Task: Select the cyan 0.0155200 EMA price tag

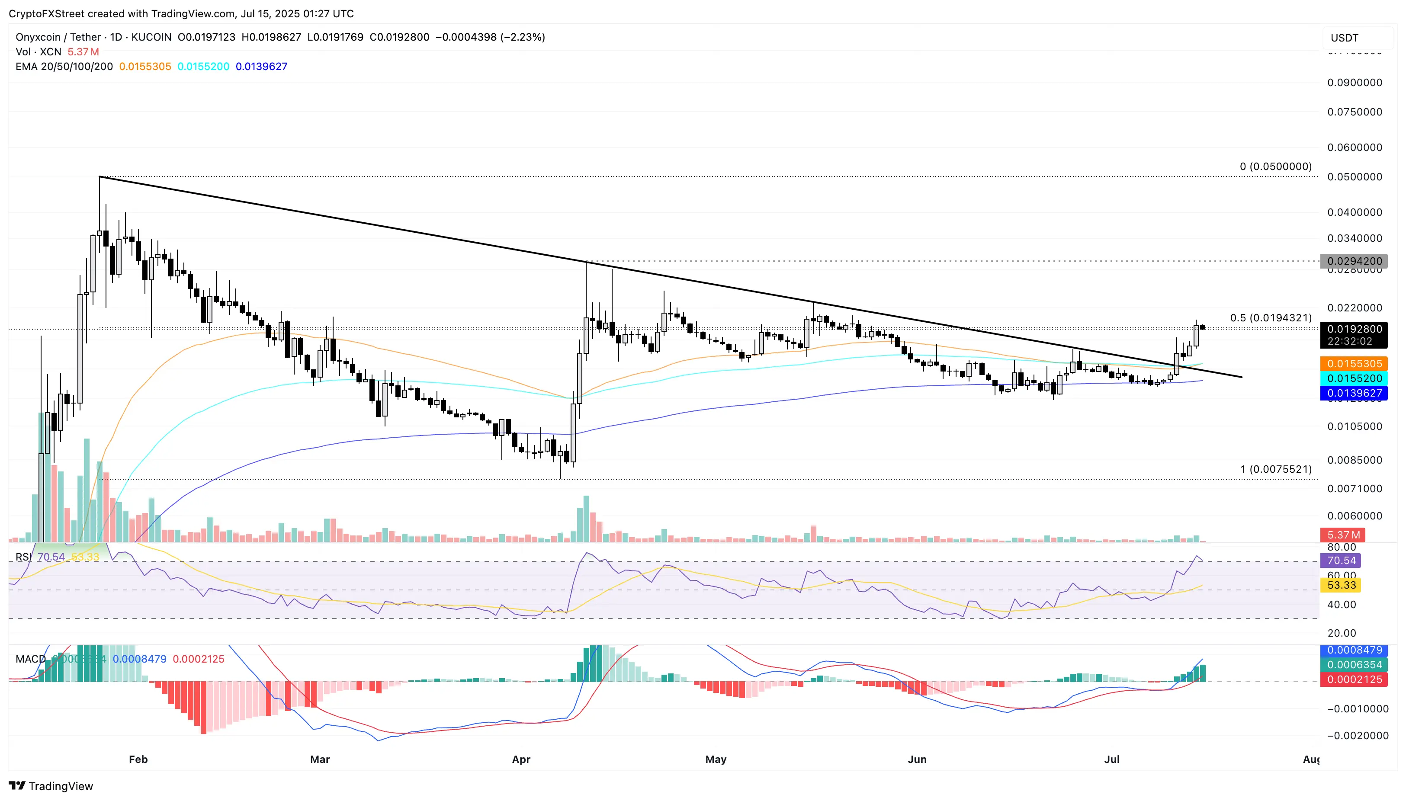Action: pyautogui.click(x=1354, y=378)
